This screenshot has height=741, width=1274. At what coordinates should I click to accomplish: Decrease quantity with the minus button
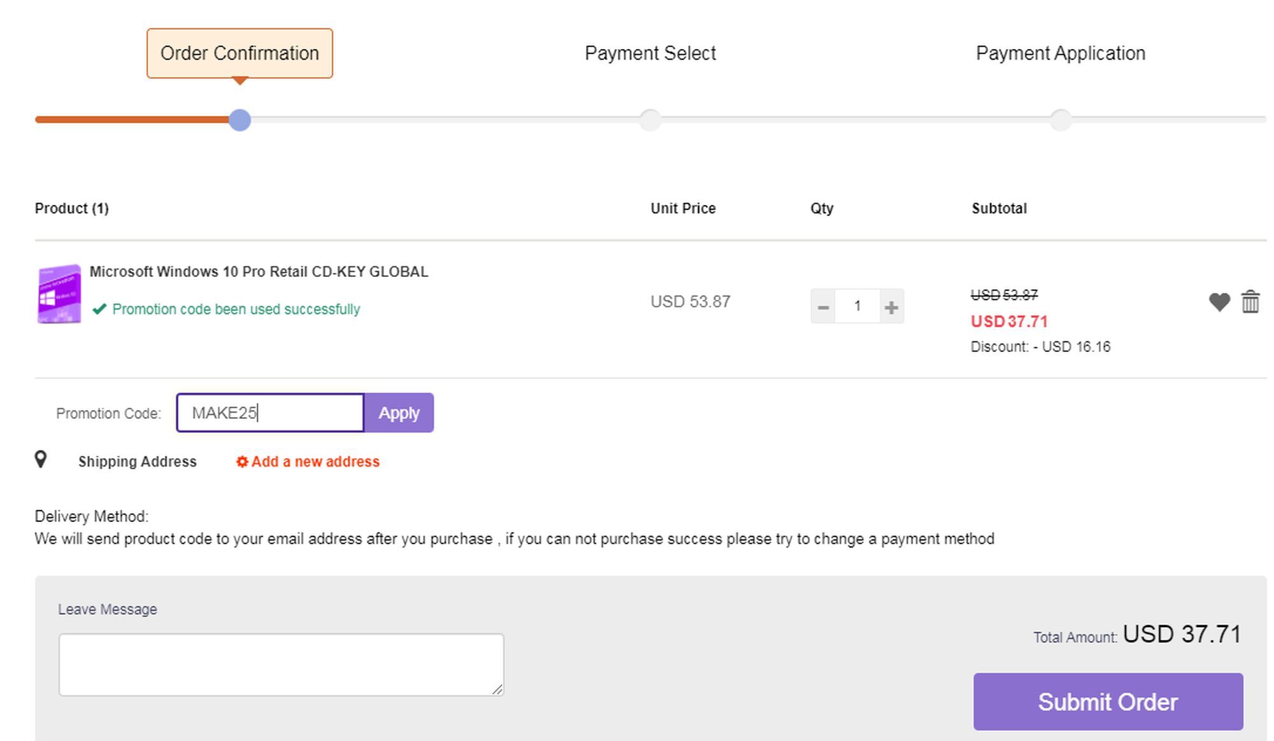(823, 306)
